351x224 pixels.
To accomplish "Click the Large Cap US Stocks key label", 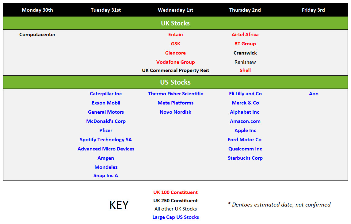I will coord(176,217).
